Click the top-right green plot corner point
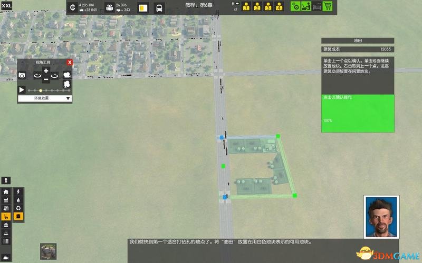Image resolution: width=422 pixels, height=263 pixels. (x=278, y=136)
